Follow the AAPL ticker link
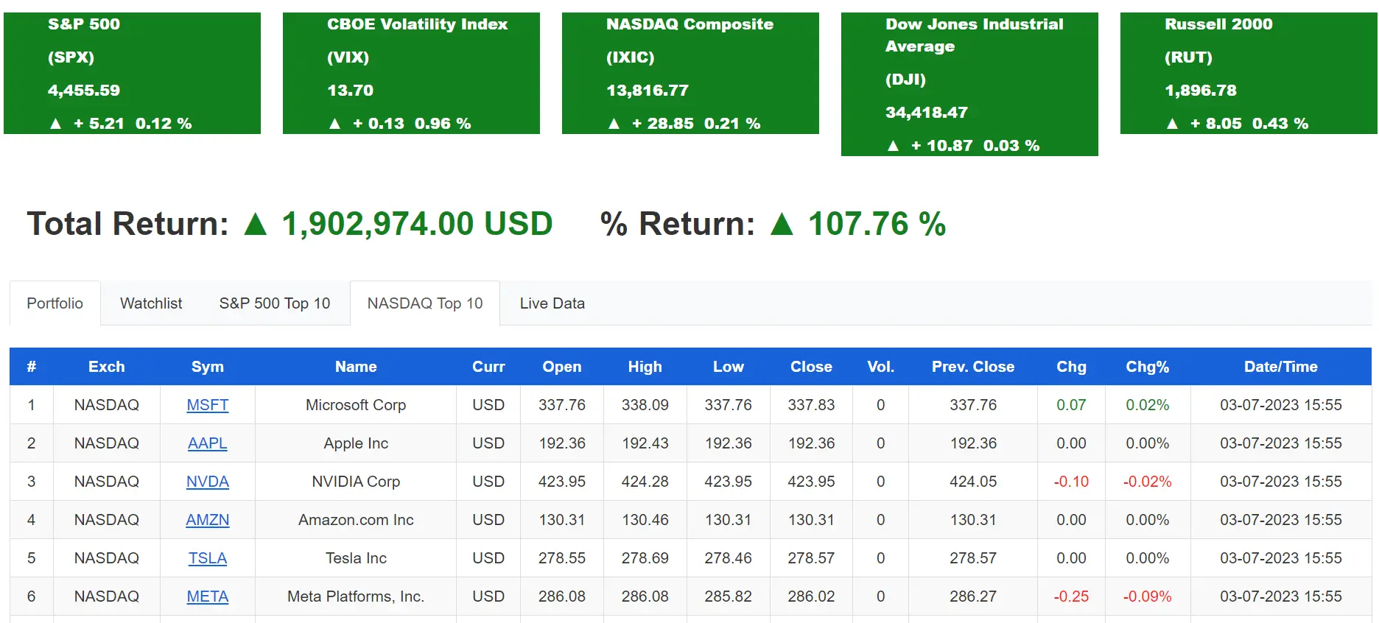Viewport: 1379px width, 623px height. [208, 443]
